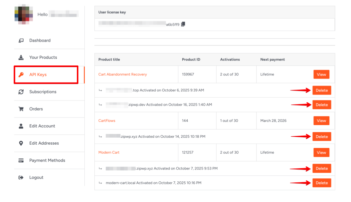Delete the modern-cart.local activation

coord(321,183)
